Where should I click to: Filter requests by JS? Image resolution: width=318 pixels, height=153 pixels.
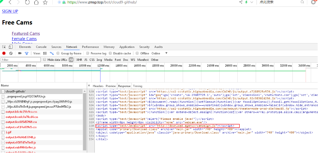(x=86, y=60)
